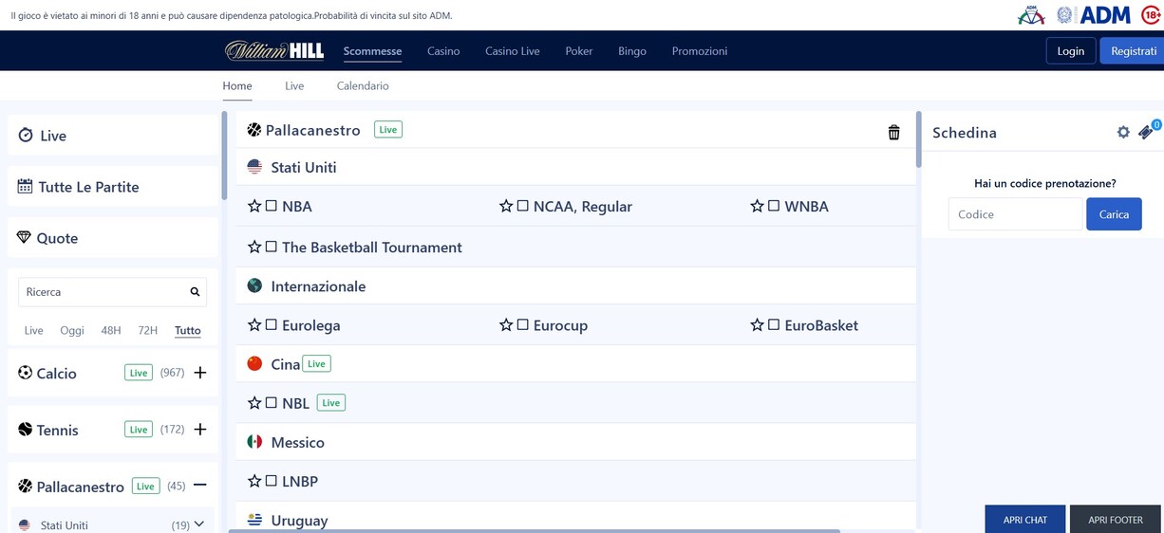This screenshot has width=1164, height=533.
Task: Favorite the NBA league star
Action: point(254,206)
